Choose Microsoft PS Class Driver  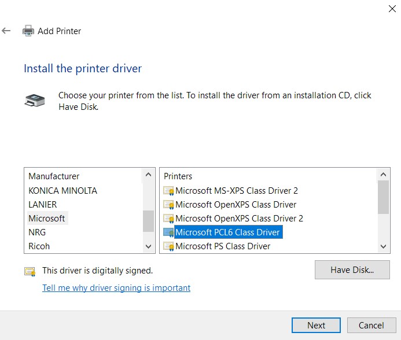[223, 246]
